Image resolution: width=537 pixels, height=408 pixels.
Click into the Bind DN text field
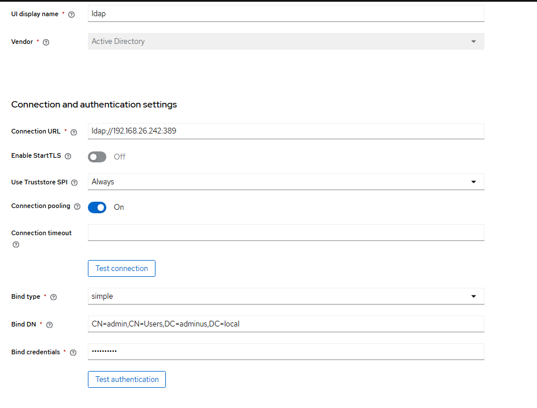coord(286,324)
